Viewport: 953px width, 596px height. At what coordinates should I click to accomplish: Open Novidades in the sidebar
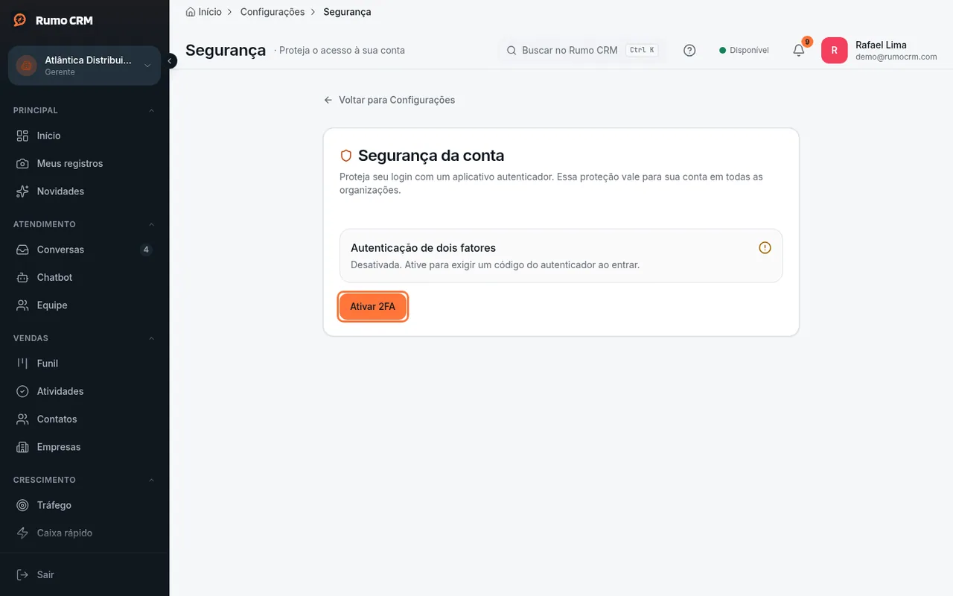[84, 191]
